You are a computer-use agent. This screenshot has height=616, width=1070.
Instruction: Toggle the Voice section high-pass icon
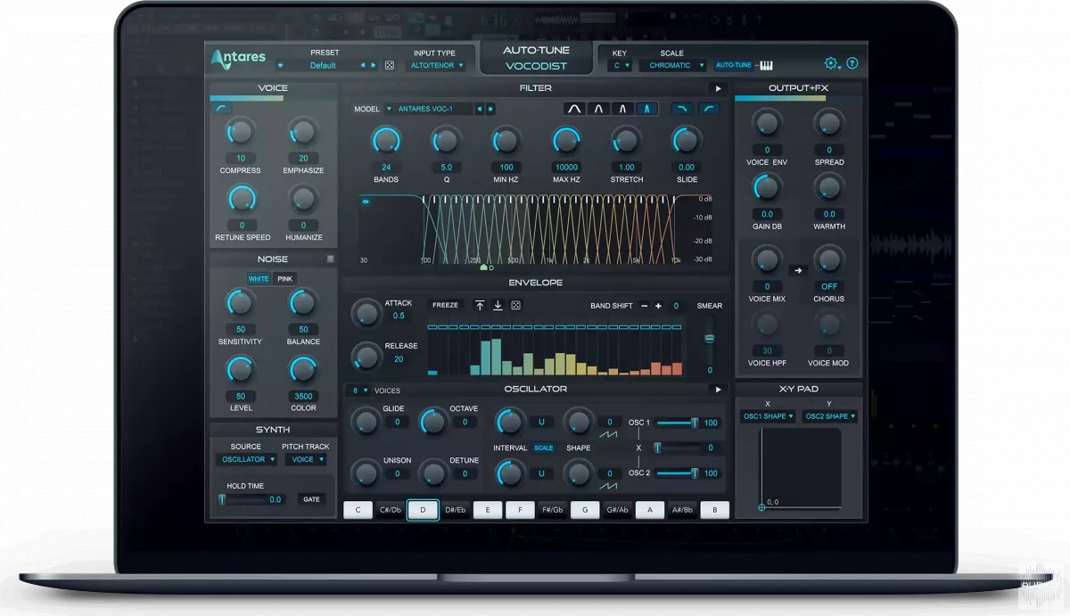click(221, 108)
